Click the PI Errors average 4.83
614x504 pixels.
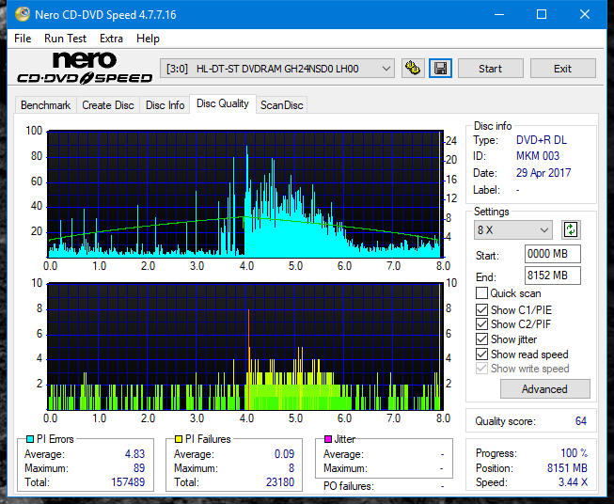pos(134,454)
